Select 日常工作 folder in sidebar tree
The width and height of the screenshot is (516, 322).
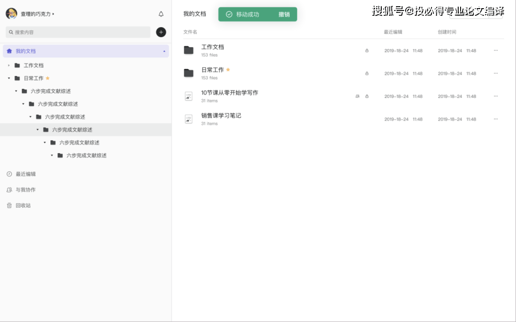coord(33,78)
